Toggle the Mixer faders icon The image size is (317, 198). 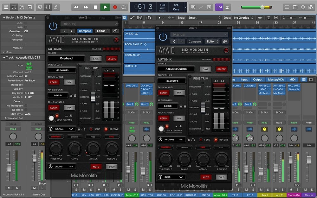[48, 7]
